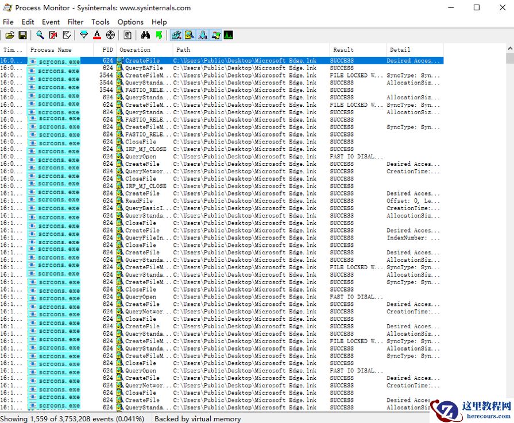The width and height of the screenshot is (514, 423).
Task: Toggle Show File System Activity button
Action: 190,36
